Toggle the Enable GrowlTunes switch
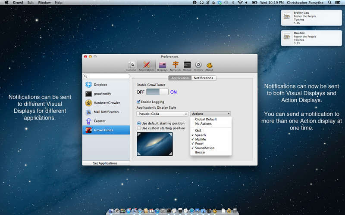Screen dimensions: 345x215 click(x=157, y=92)
